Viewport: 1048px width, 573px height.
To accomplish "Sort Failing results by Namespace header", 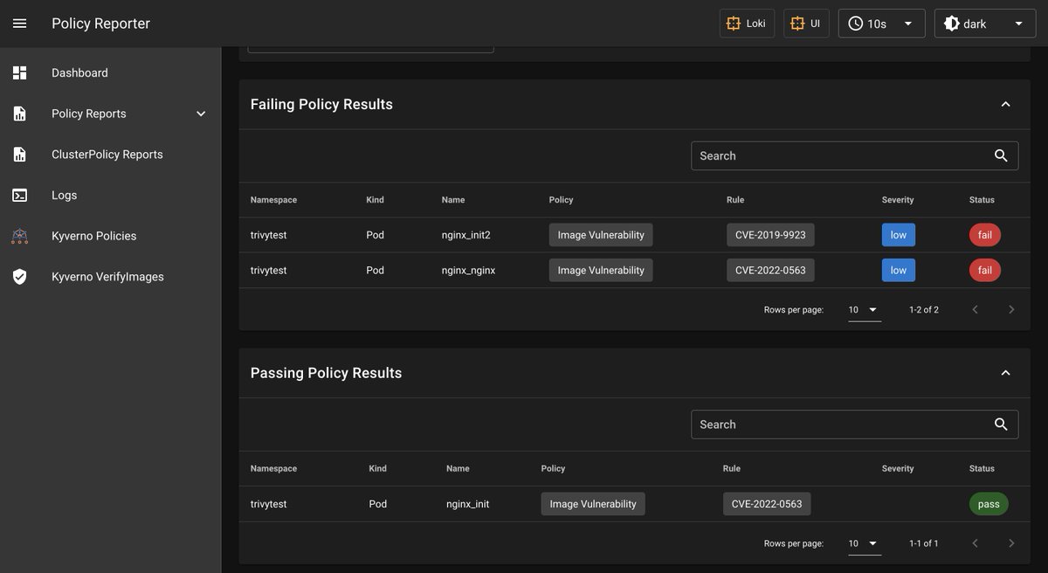I will [273, 200].
